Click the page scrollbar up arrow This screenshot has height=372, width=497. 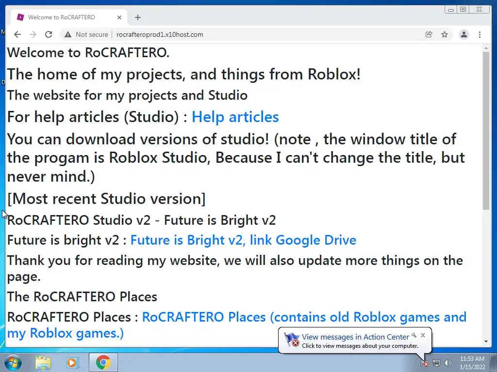pos(486,48)
